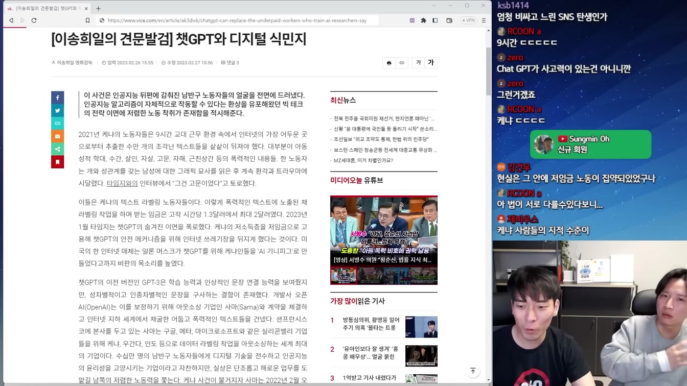Screen dimensions: 687x386
Task: Expand the tab search chevron
Action: coord(434,6)
